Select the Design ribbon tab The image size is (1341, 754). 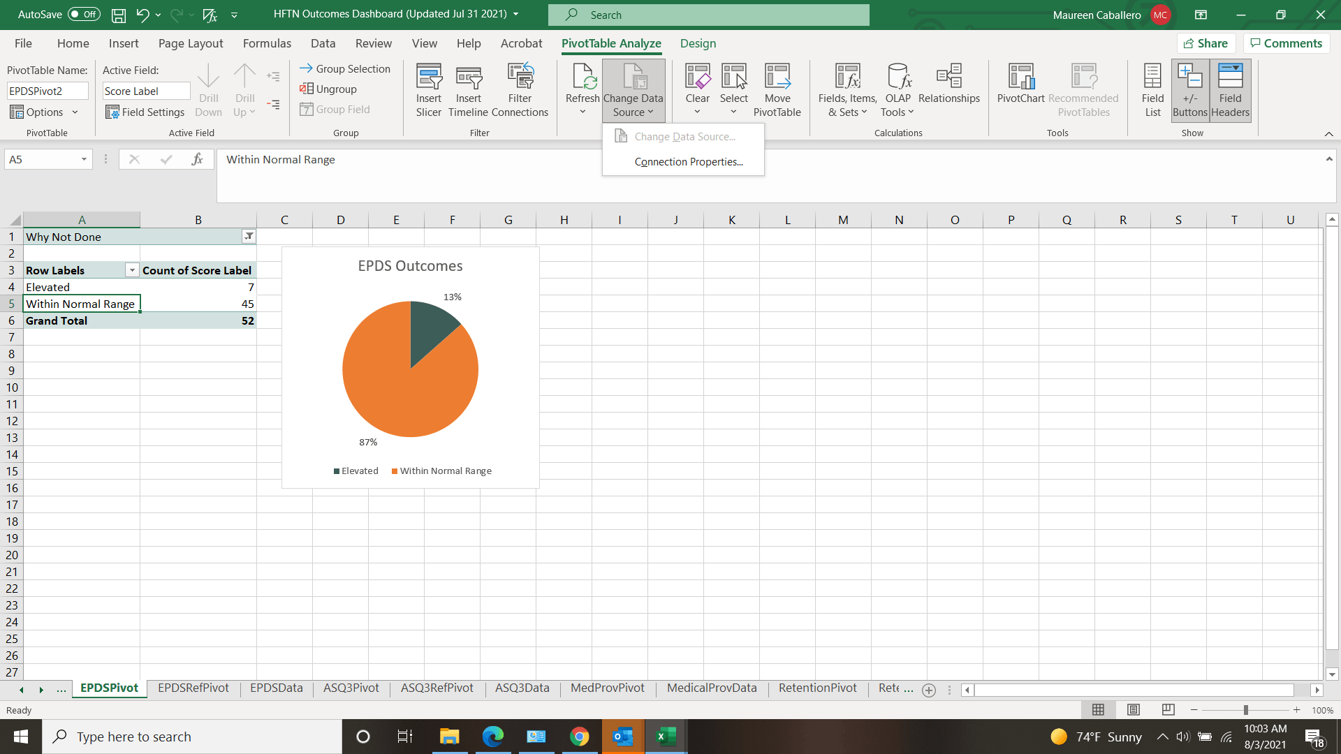[x=697, y=43]
